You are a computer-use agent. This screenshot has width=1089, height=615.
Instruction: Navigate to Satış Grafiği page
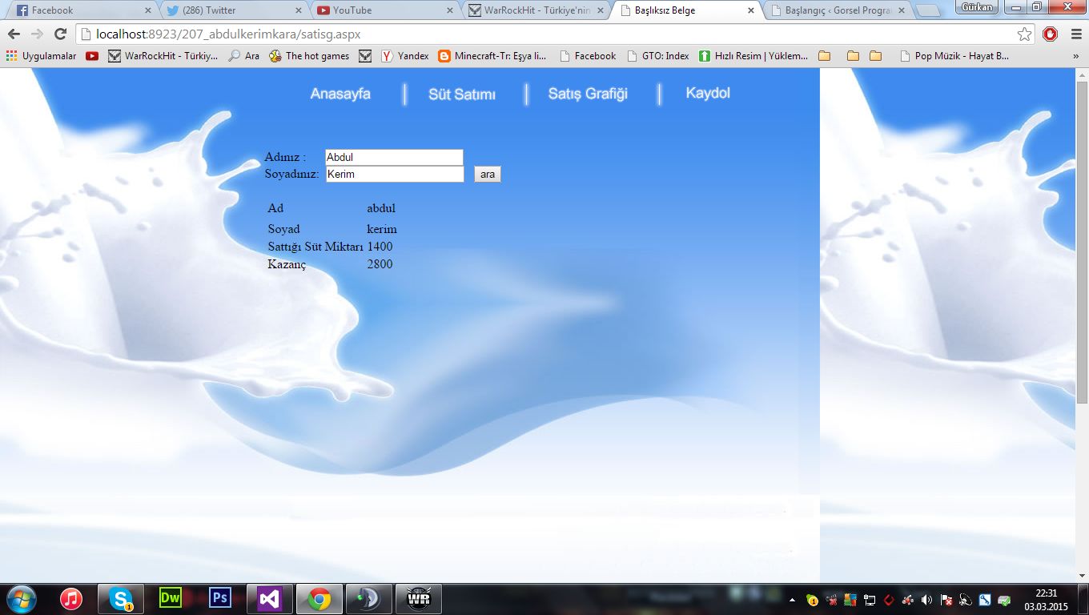(x=588, y=94)
